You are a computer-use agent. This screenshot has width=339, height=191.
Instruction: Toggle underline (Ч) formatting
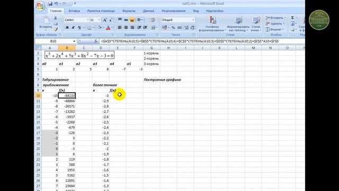tap(79, 28)
